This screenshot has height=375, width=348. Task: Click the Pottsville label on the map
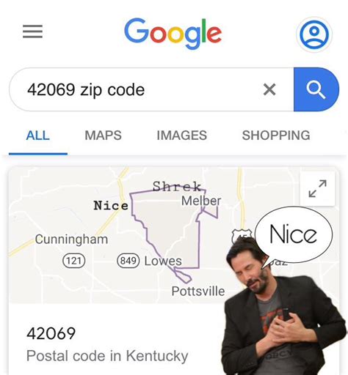198,291
